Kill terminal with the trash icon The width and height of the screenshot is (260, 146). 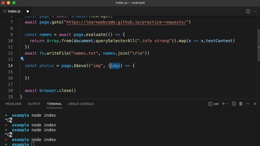click(240, 104)
